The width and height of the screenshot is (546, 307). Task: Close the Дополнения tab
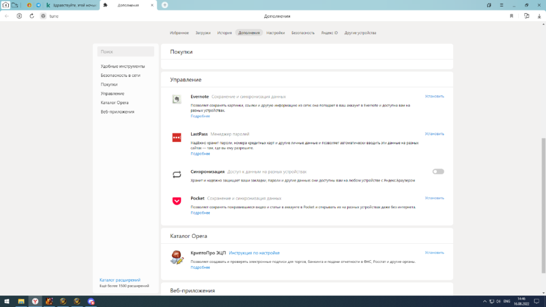click(x=152, y=5)
